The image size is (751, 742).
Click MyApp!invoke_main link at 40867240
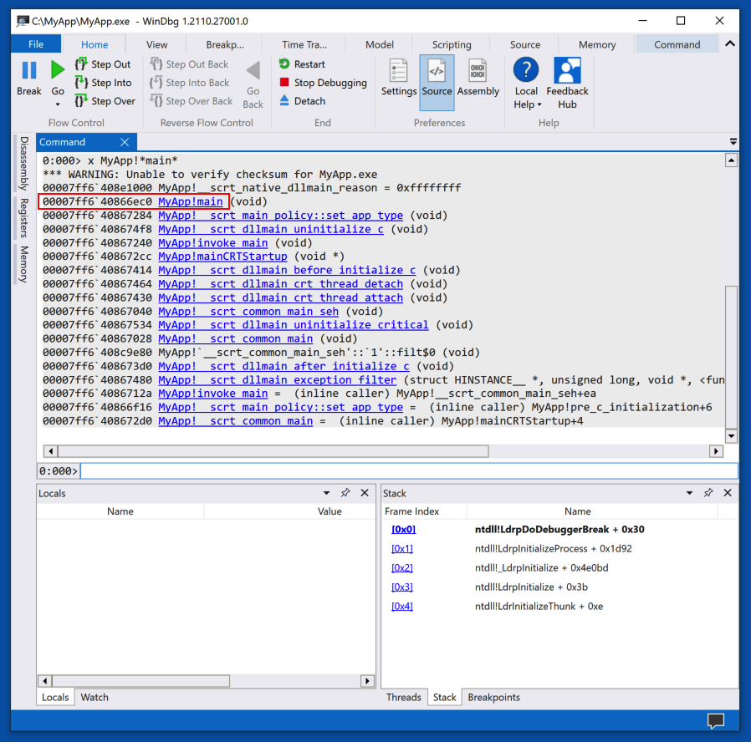pos(212,242)
